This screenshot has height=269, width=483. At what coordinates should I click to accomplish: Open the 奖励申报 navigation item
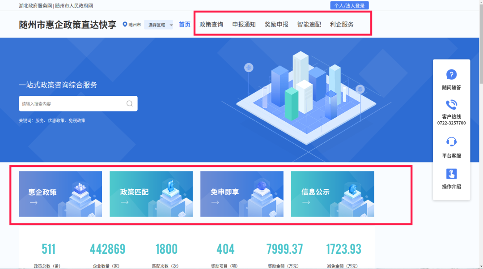point(276,25)
